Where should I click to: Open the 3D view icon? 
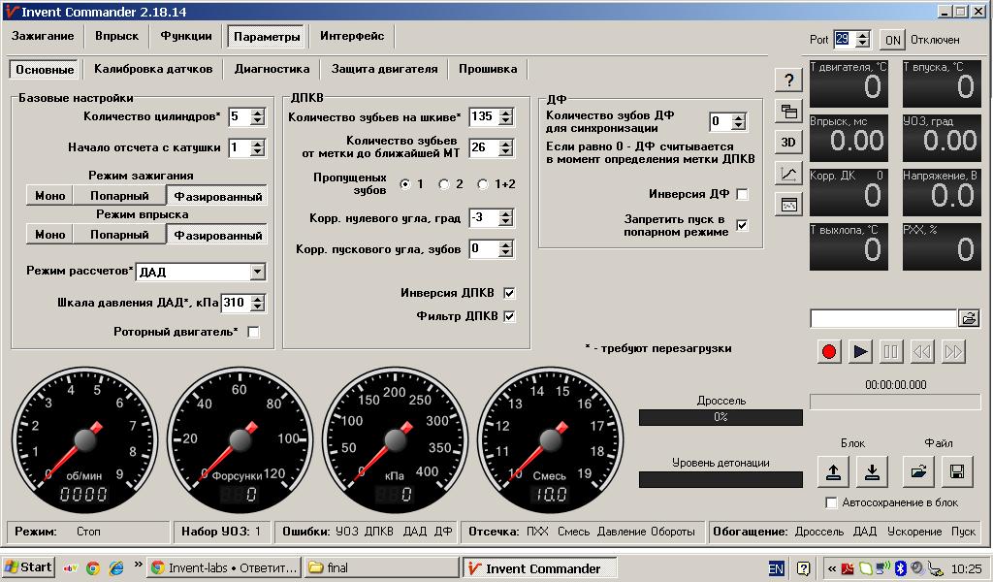[788, 142]
